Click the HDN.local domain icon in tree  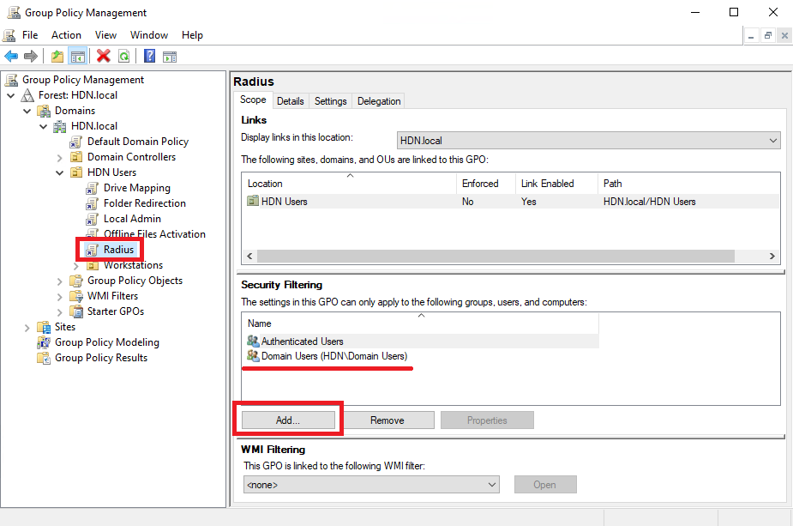point(60,126)
